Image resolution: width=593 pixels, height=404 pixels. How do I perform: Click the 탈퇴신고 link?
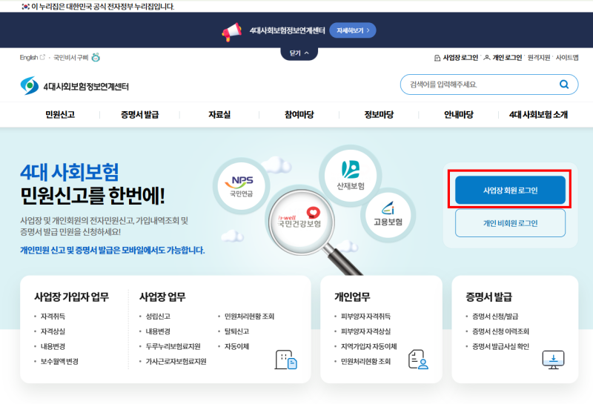(236, 331)
